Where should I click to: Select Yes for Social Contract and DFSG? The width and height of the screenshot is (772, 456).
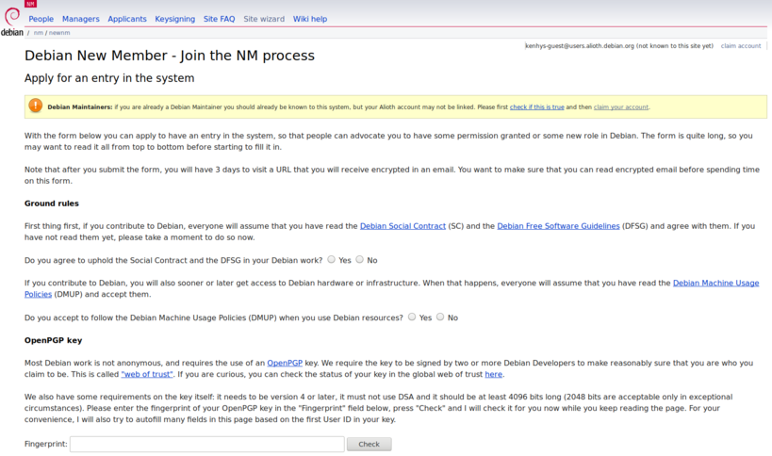(x=332, y=259)
